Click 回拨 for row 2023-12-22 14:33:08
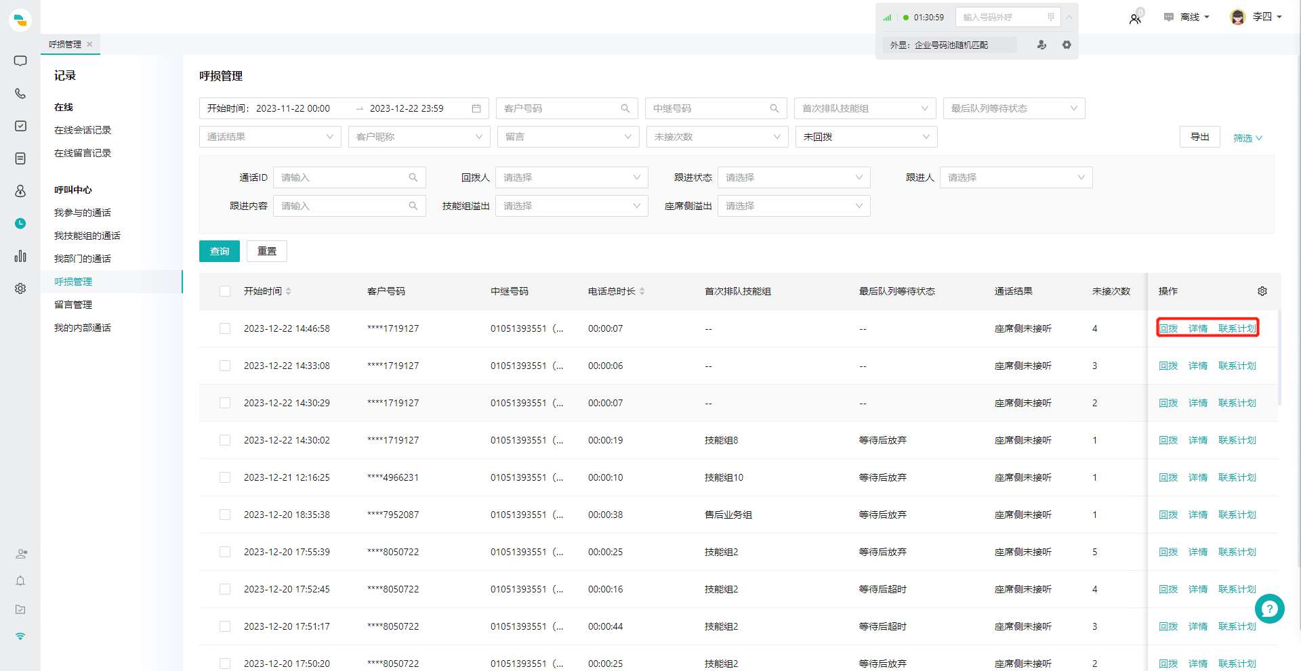1301x671 pixels. click(x=1168, y=366)
